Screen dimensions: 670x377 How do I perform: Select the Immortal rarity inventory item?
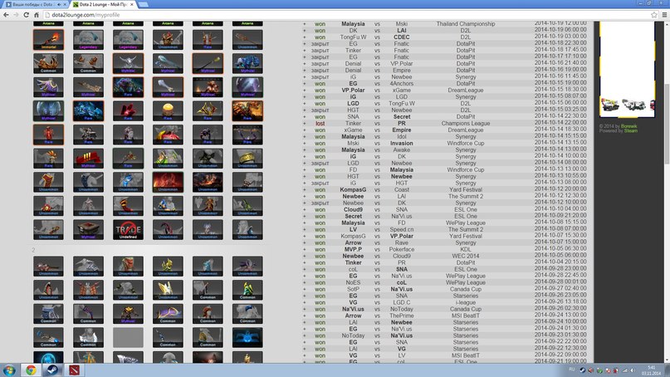pos(48,40)
